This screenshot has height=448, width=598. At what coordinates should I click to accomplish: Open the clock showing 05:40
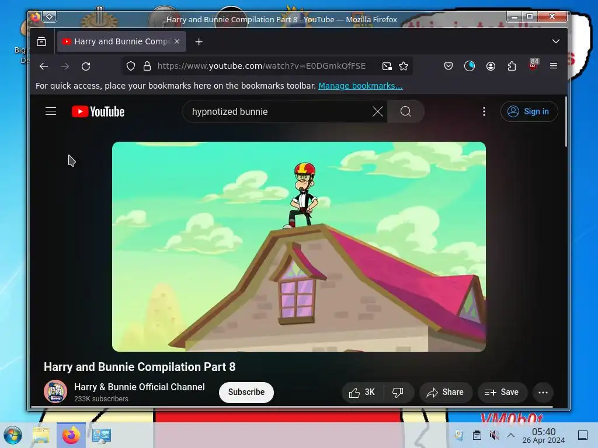[544, 435]
